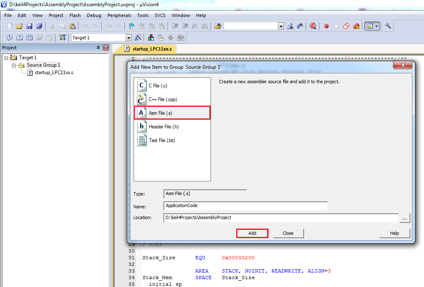The height and width of the screenshot is (287, 424).
Task: Undo last edit arrow icon
Action: [86, 26]
